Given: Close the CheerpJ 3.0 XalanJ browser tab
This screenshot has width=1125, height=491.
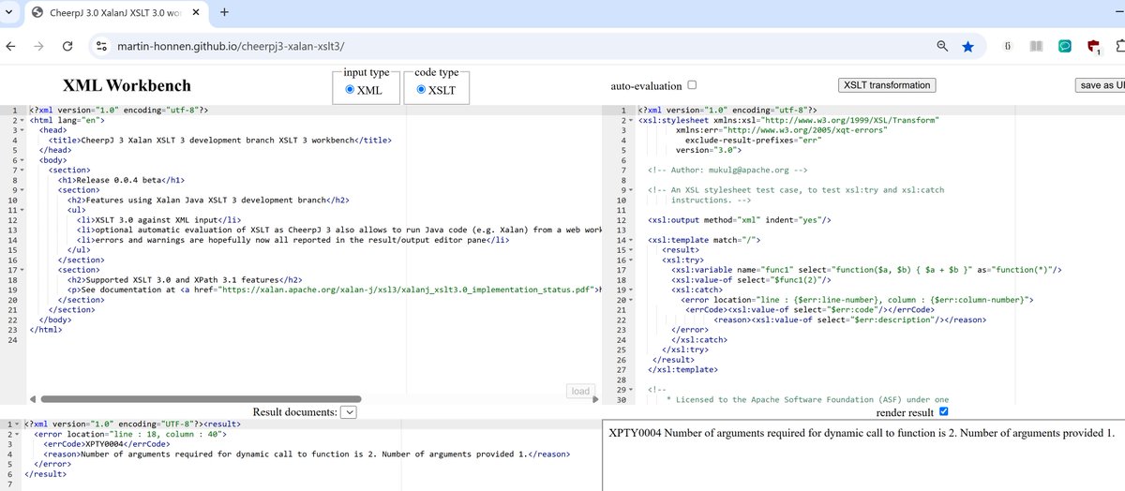Looking at the screenshot, I should [197, 12].
